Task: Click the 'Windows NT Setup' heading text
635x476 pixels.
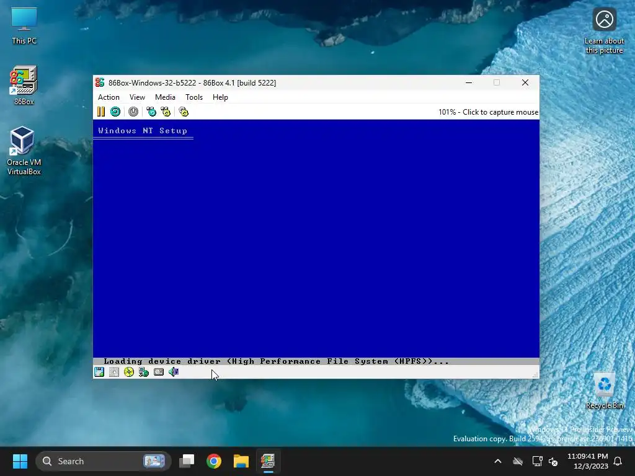Action: click(x=143, y=131)
